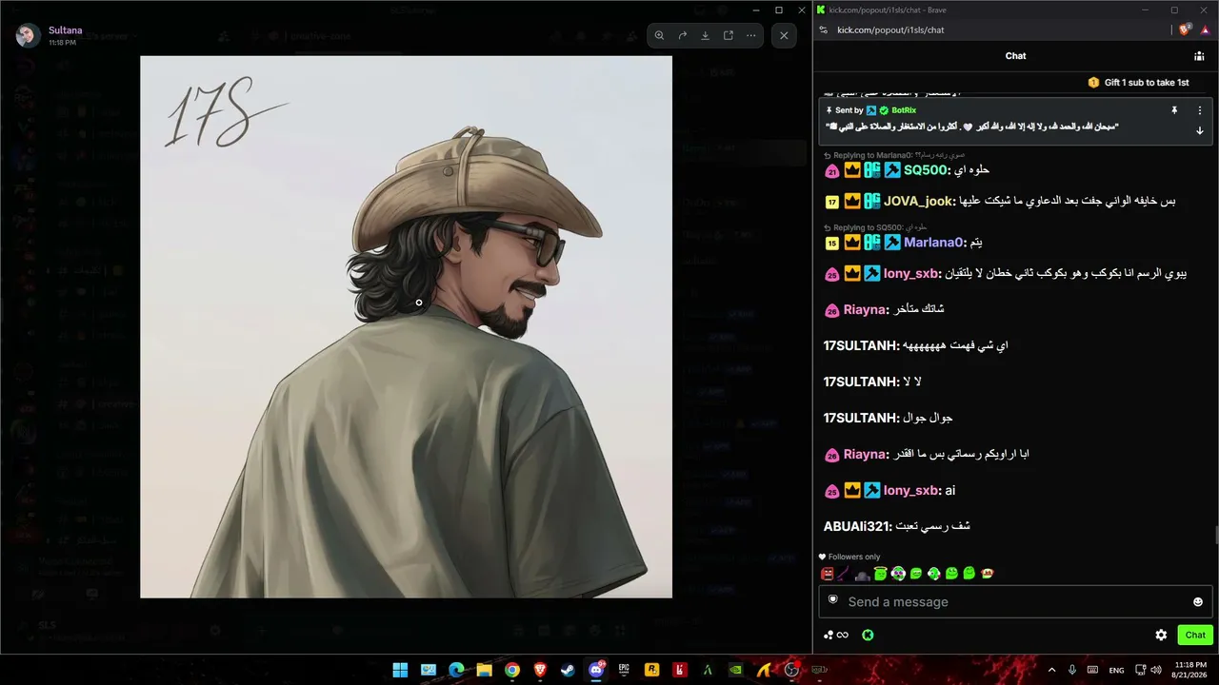This screenshot has height=685, width=1219.
Task: Open the Sultana username link
Action: 66,30
